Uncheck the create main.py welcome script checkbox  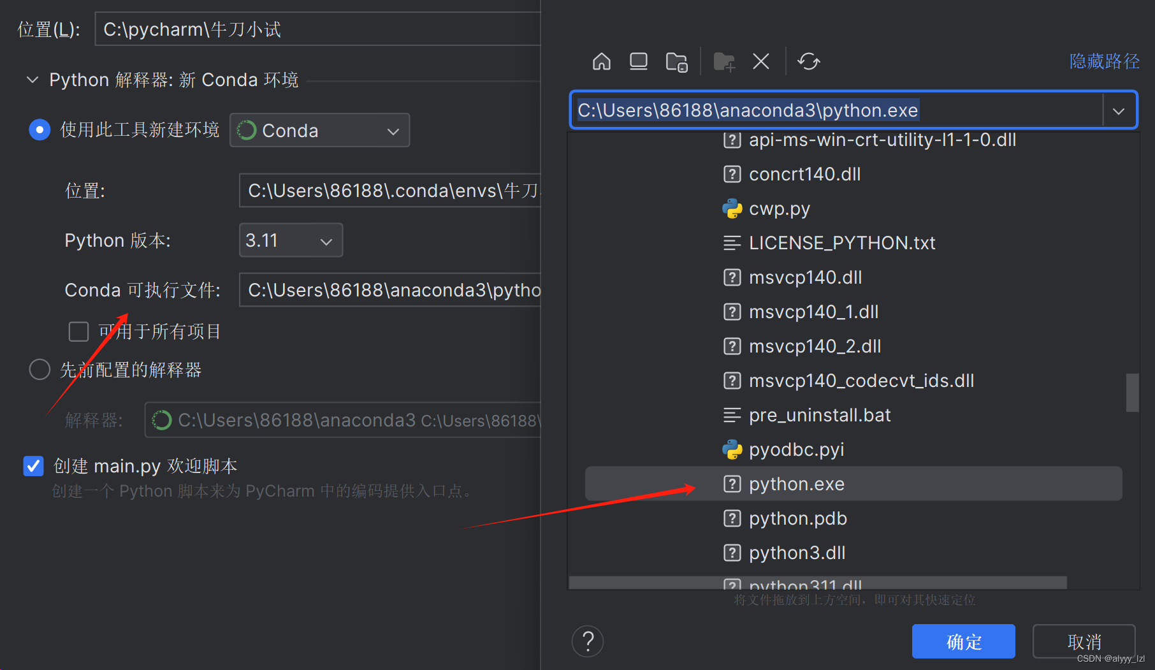(x=33, y=466)
